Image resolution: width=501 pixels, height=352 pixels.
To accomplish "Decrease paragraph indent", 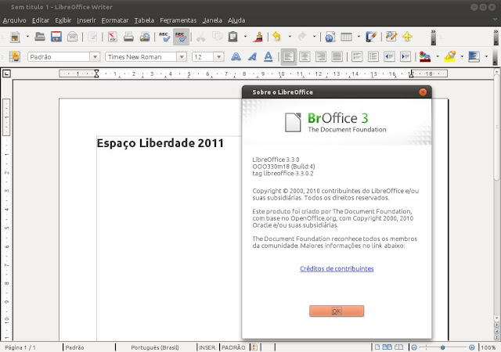I will click(x=389, y=57).
